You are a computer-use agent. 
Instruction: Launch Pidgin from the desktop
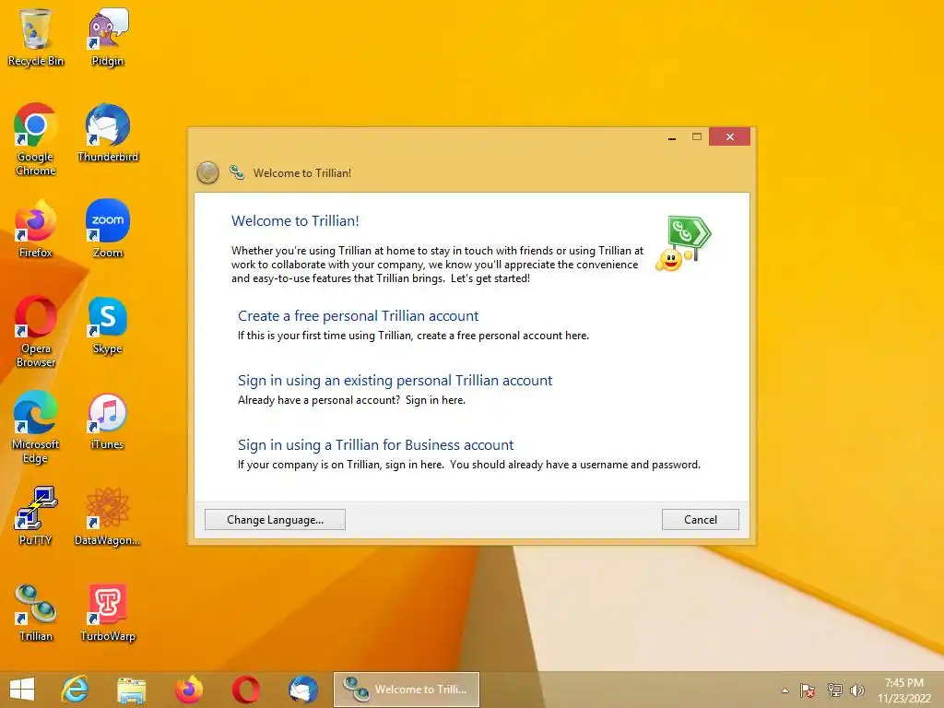(x=108, y=37)
